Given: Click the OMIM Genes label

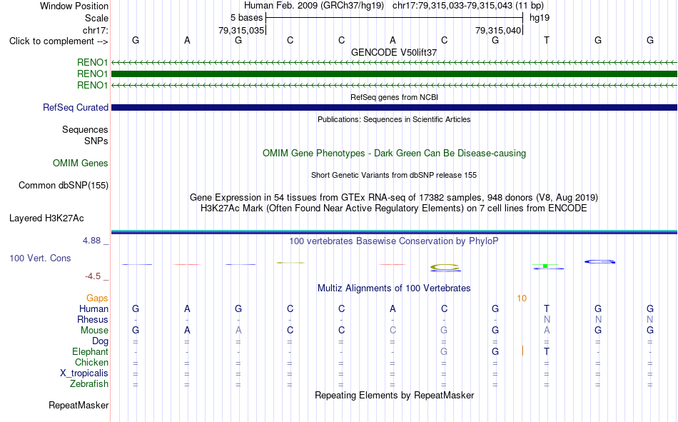Looking at the screenshot, I should point(81,164).
